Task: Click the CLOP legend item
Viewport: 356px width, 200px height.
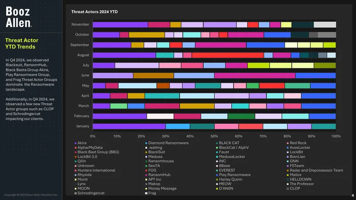Action: click(293, 188)
